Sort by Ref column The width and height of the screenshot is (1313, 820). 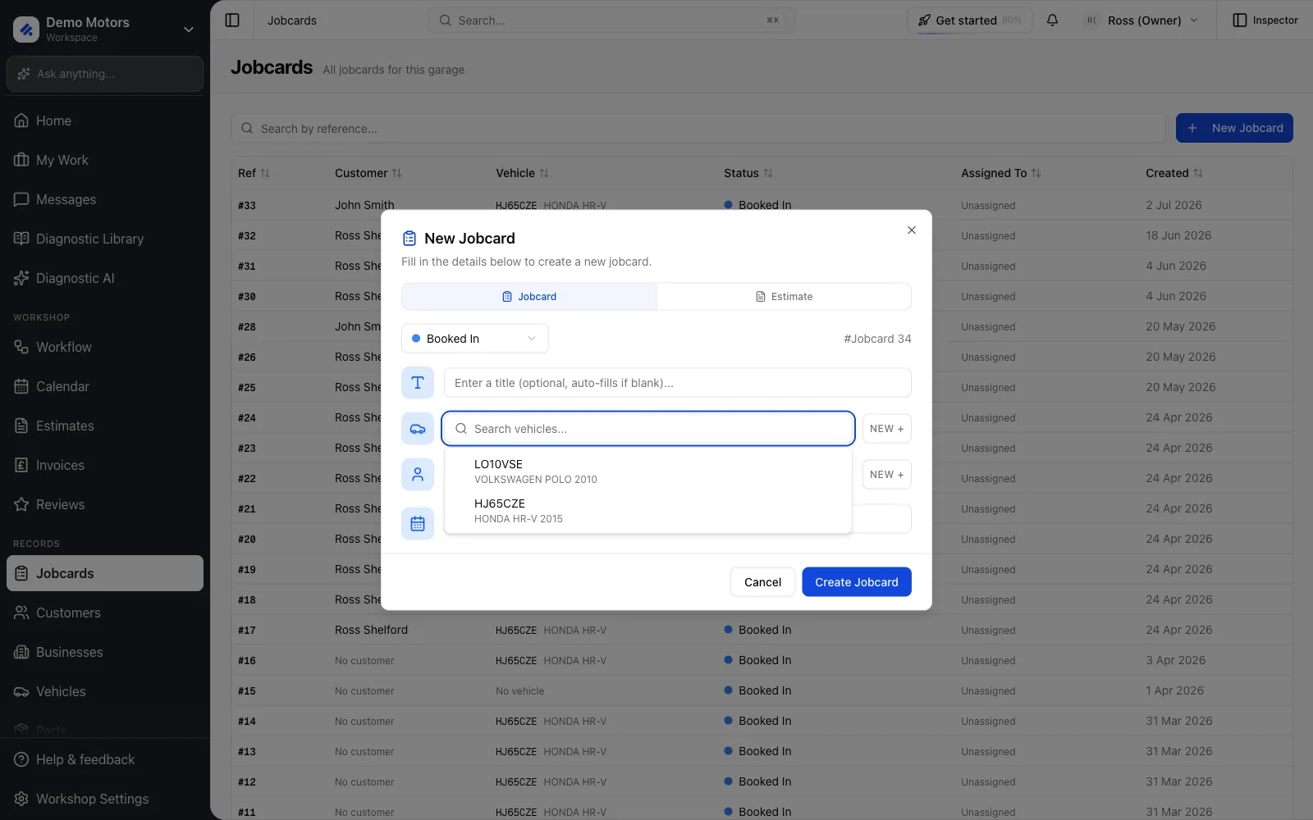click(x=254, y=173)
